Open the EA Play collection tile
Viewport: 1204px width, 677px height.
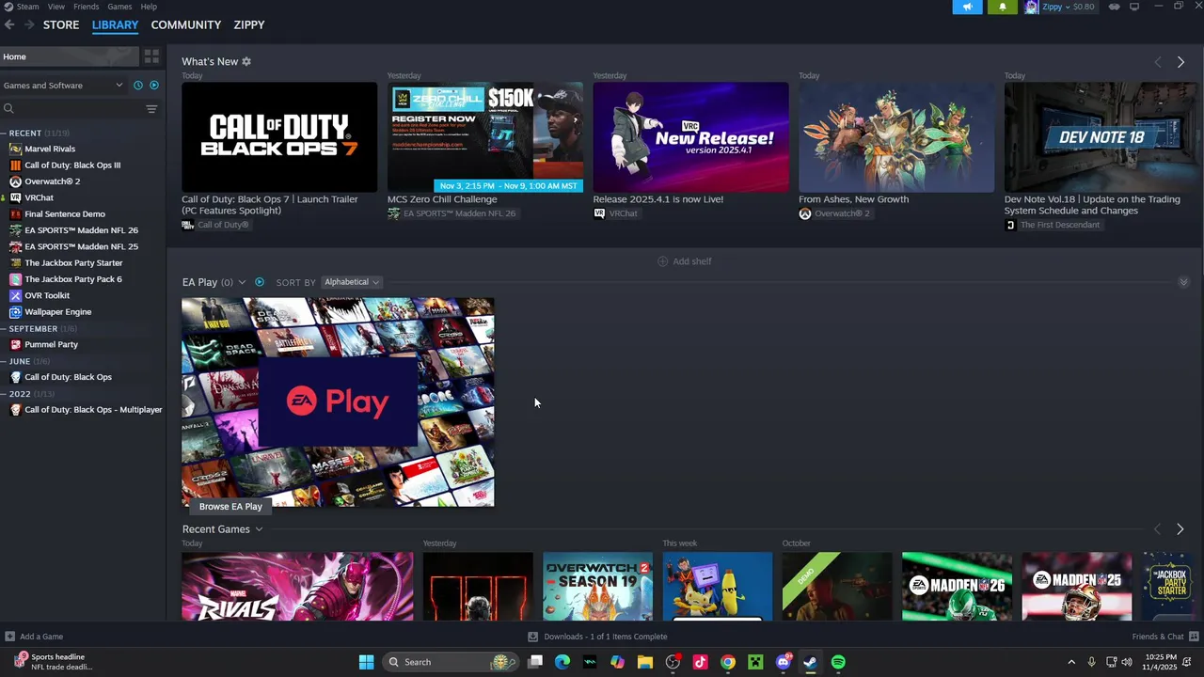point(338,402)
